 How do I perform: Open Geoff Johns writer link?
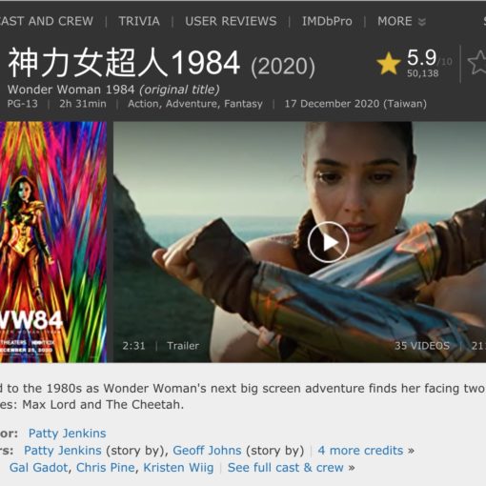207,451
